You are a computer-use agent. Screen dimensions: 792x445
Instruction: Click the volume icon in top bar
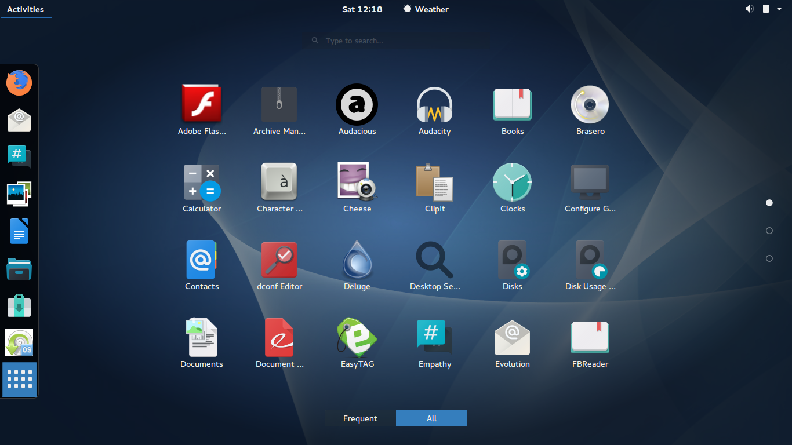[750, 9]
